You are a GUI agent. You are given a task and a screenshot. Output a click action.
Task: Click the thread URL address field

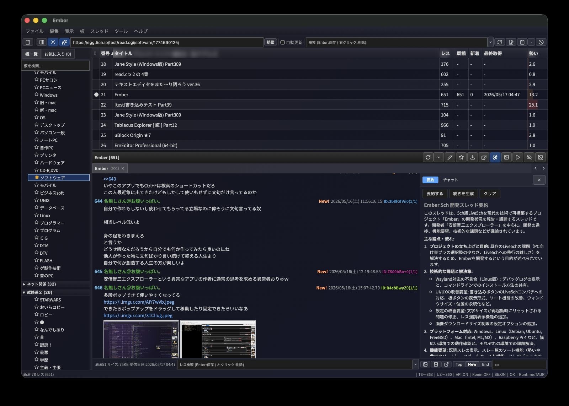coord(167,42)
